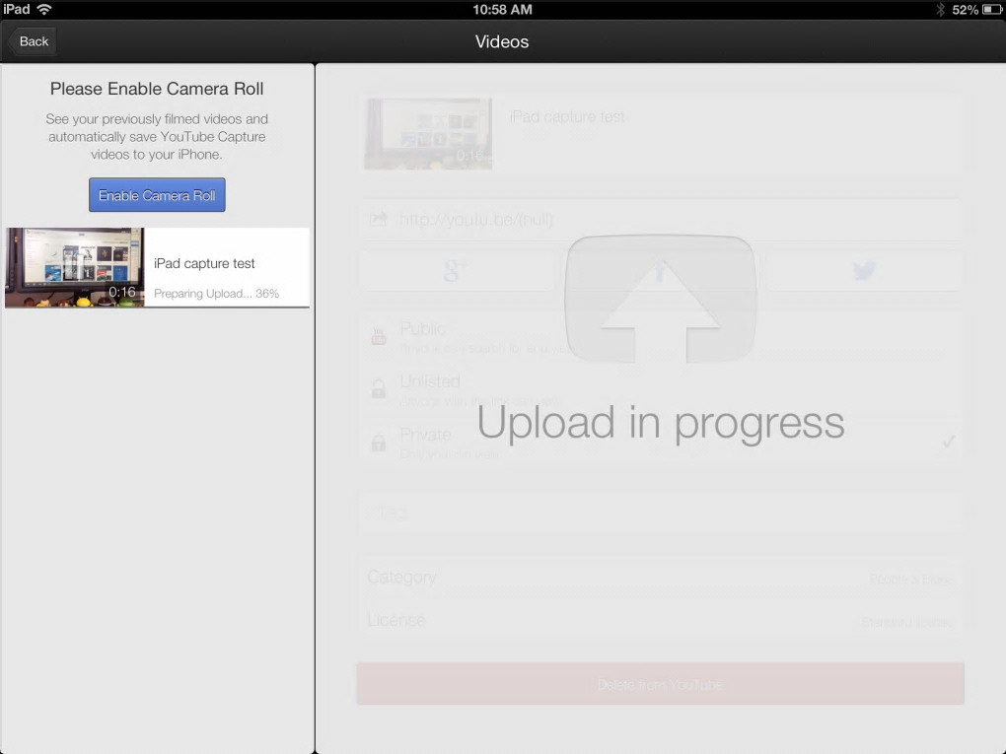Click the YouTube icon next to Public
This screenshot has width=1006, height=754.
pos(379,336)
